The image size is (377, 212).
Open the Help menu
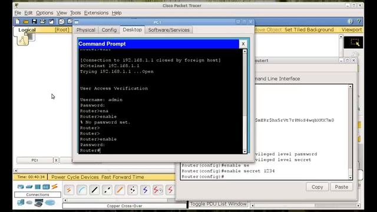117,13
